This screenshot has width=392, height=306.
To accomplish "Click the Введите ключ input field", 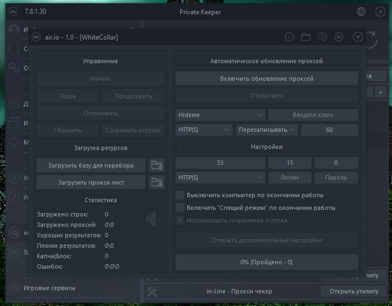I will click(x=313, y=115).
